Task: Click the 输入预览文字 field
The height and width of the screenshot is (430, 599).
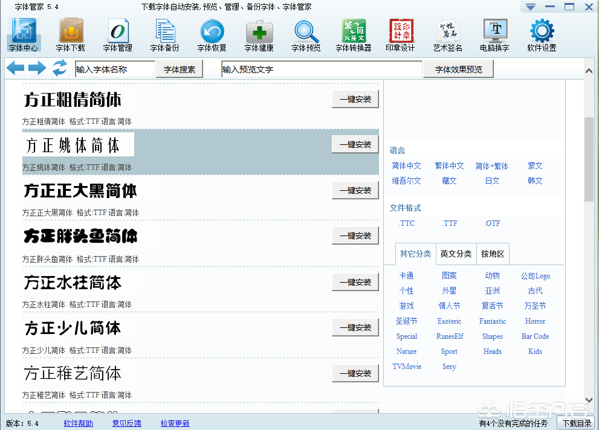Action: pos(322,69)
